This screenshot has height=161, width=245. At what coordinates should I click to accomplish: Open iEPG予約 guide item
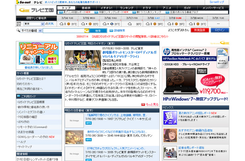click(x=23, y=122)
